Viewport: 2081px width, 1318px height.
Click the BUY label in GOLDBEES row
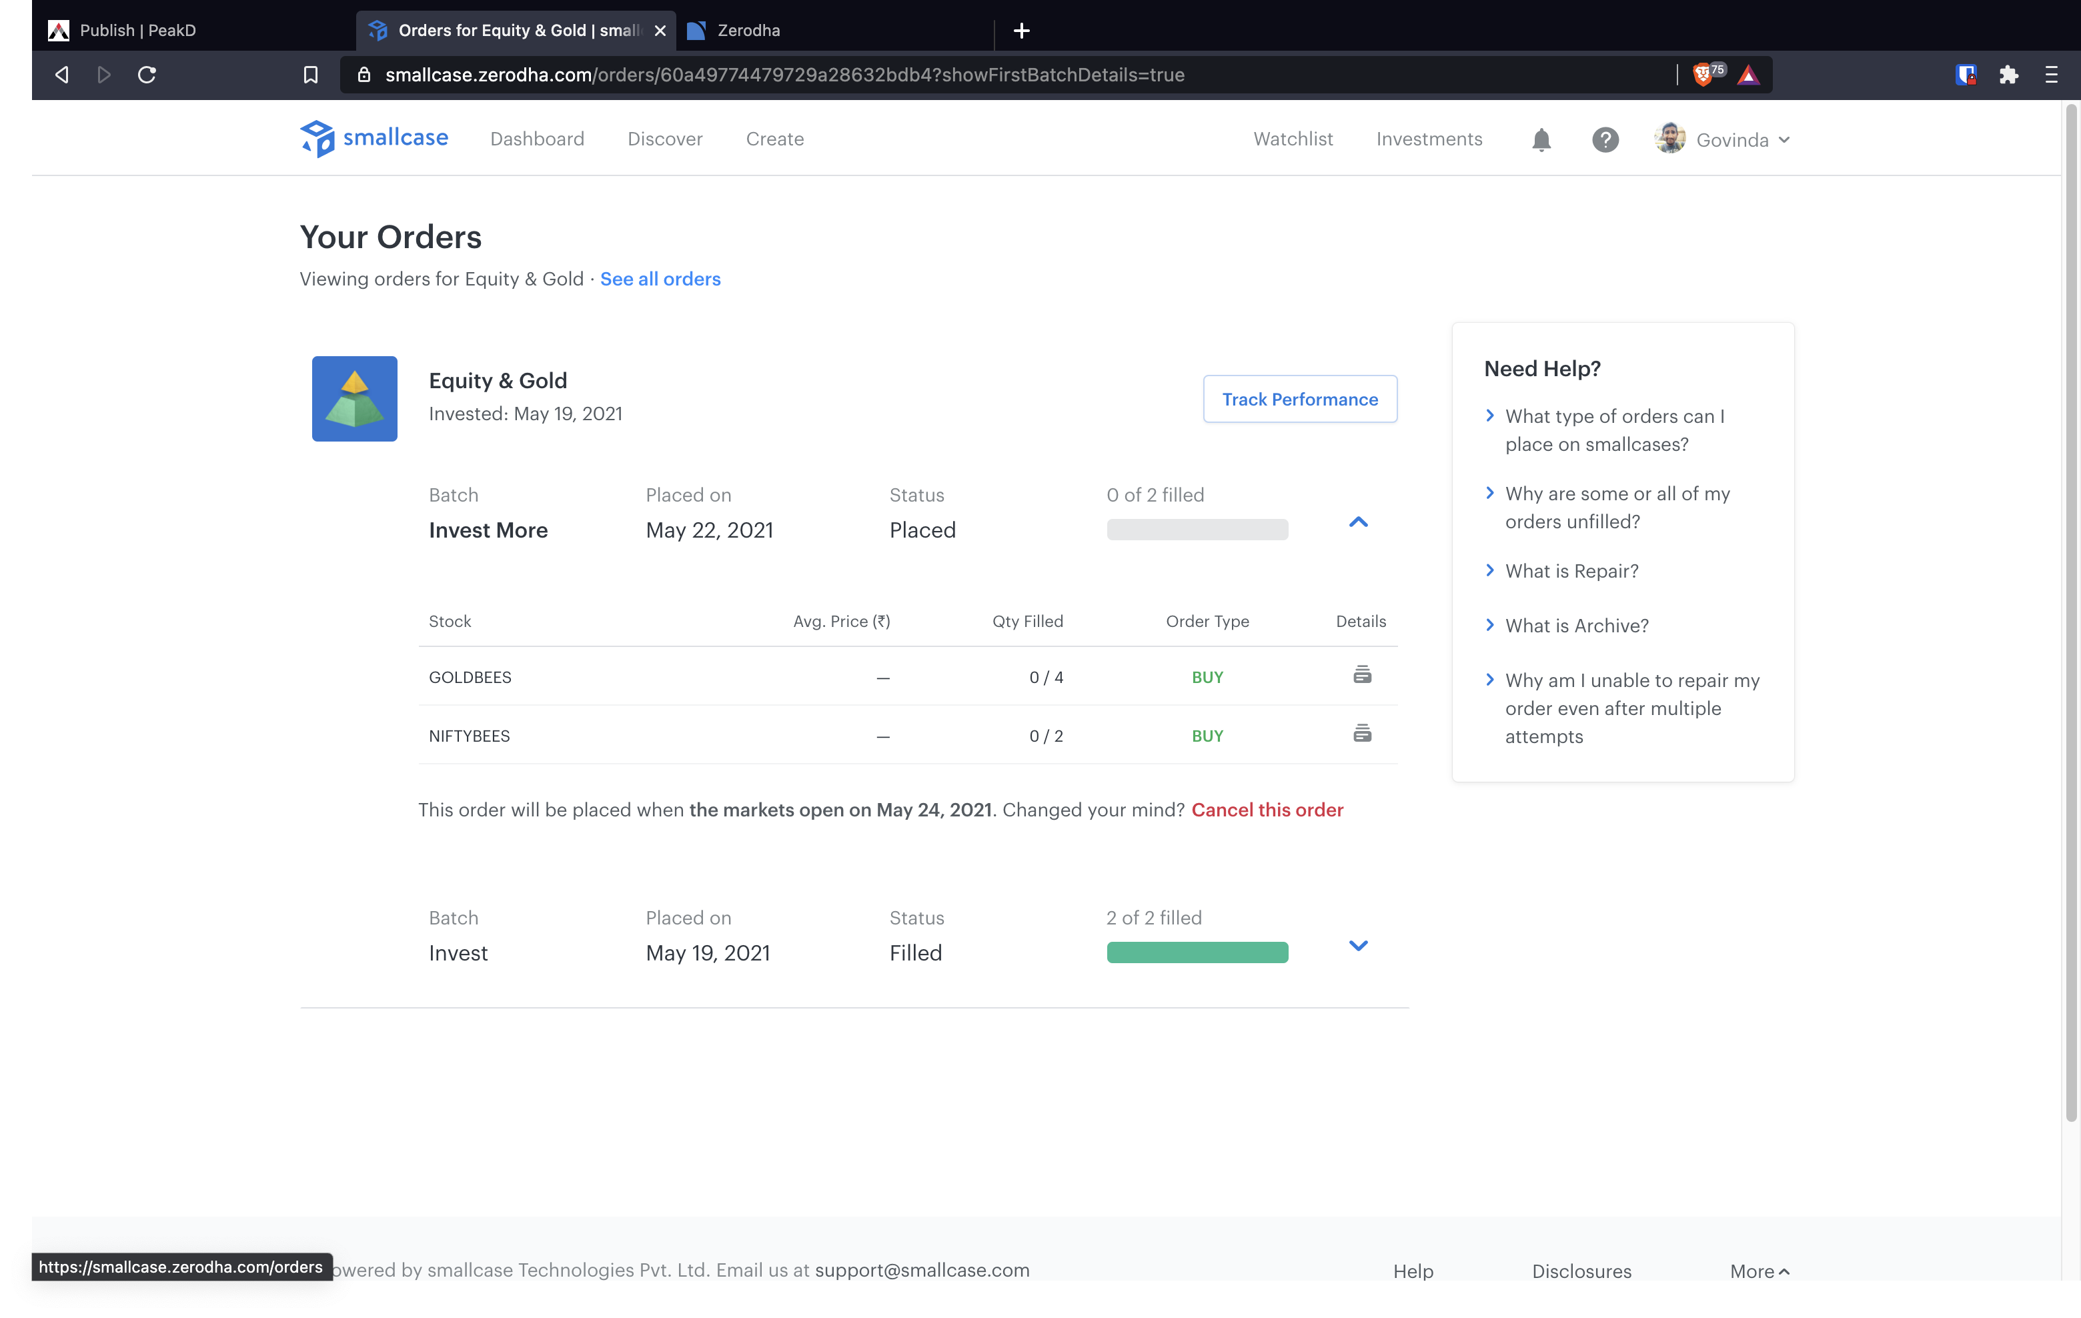click(1207, 678)
